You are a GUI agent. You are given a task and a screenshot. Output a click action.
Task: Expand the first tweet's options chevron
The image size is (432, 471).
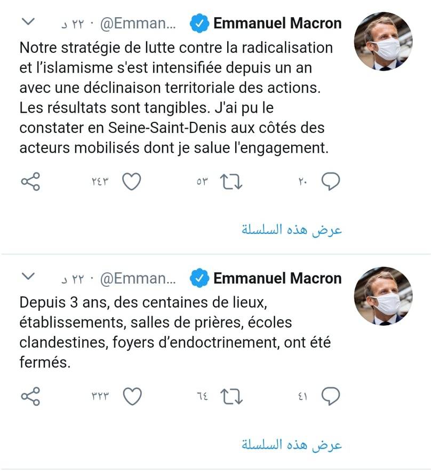[28, 21]
